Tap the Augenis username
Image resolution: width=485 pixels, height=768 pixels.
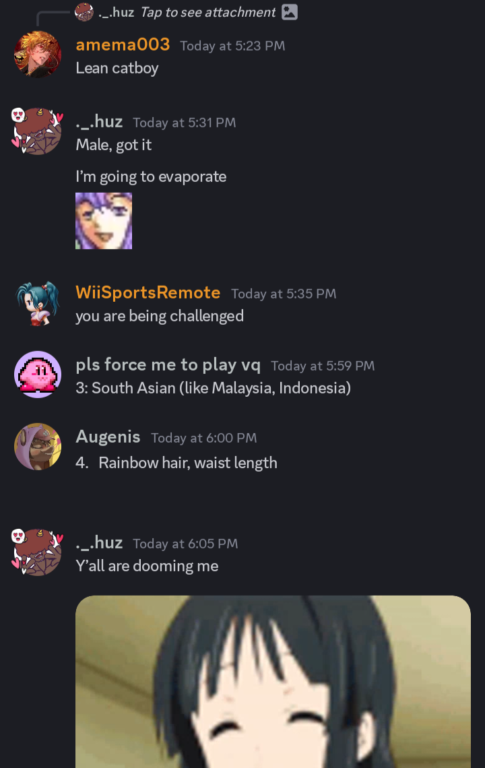108,437
